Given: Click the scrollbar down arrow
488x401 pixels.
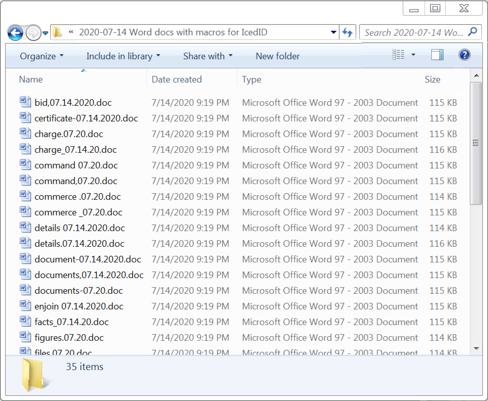Looking at the screenshot, I should point(476,349).
